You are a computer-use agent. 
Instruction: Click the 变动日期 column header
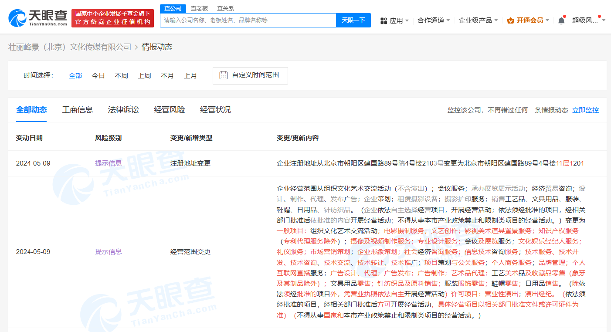29,138
